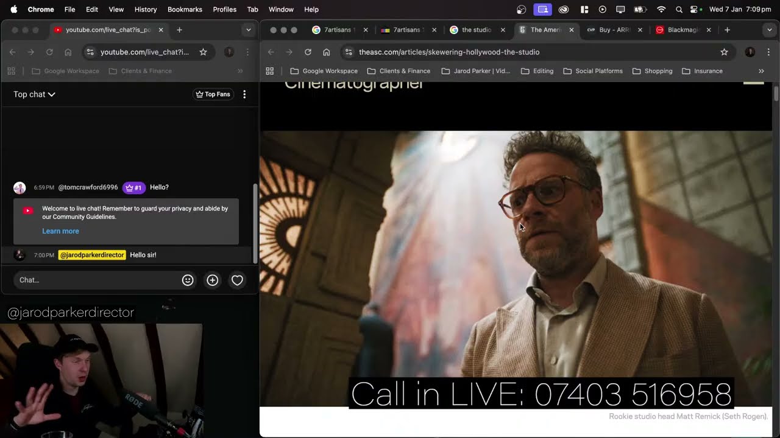Viewport: 780px width, 438px height.
Task: Navigate back in the article window
Action: point(271,52)
